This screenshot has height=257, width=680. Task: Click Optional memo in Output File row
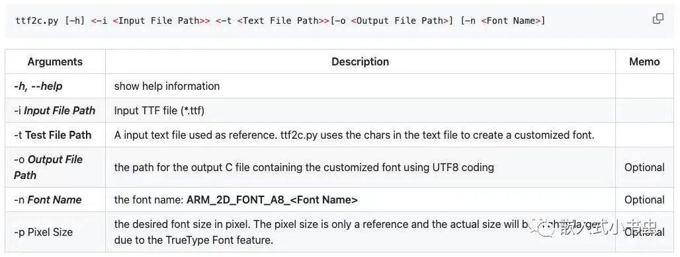point(644,167)
